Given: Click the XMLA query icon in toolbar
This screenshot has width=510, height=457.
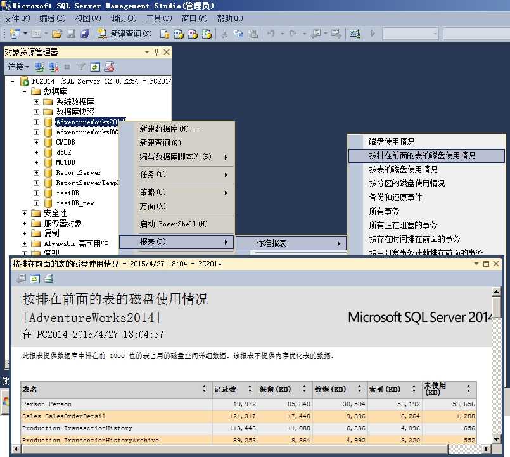Looking at the screenshot, I should (x=207, y=34).
